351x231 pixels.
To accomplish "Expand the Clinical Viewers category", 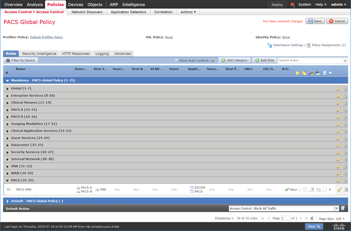I will pos(8,103).
